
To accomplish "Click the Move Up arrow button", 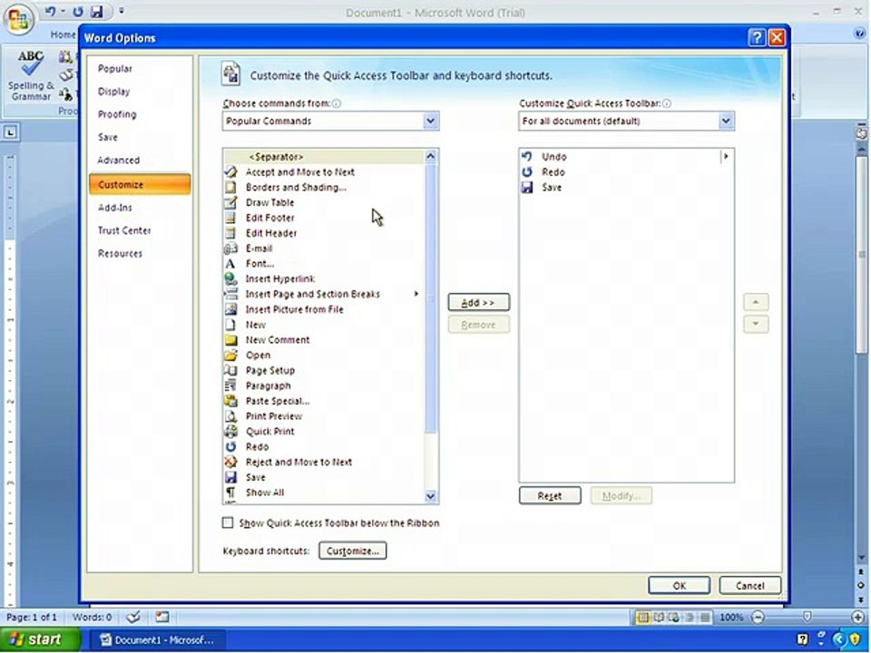I will tap(756, 302).
